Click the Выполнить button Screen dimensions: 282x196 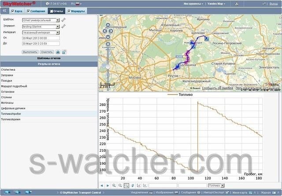tap(30, 52)
